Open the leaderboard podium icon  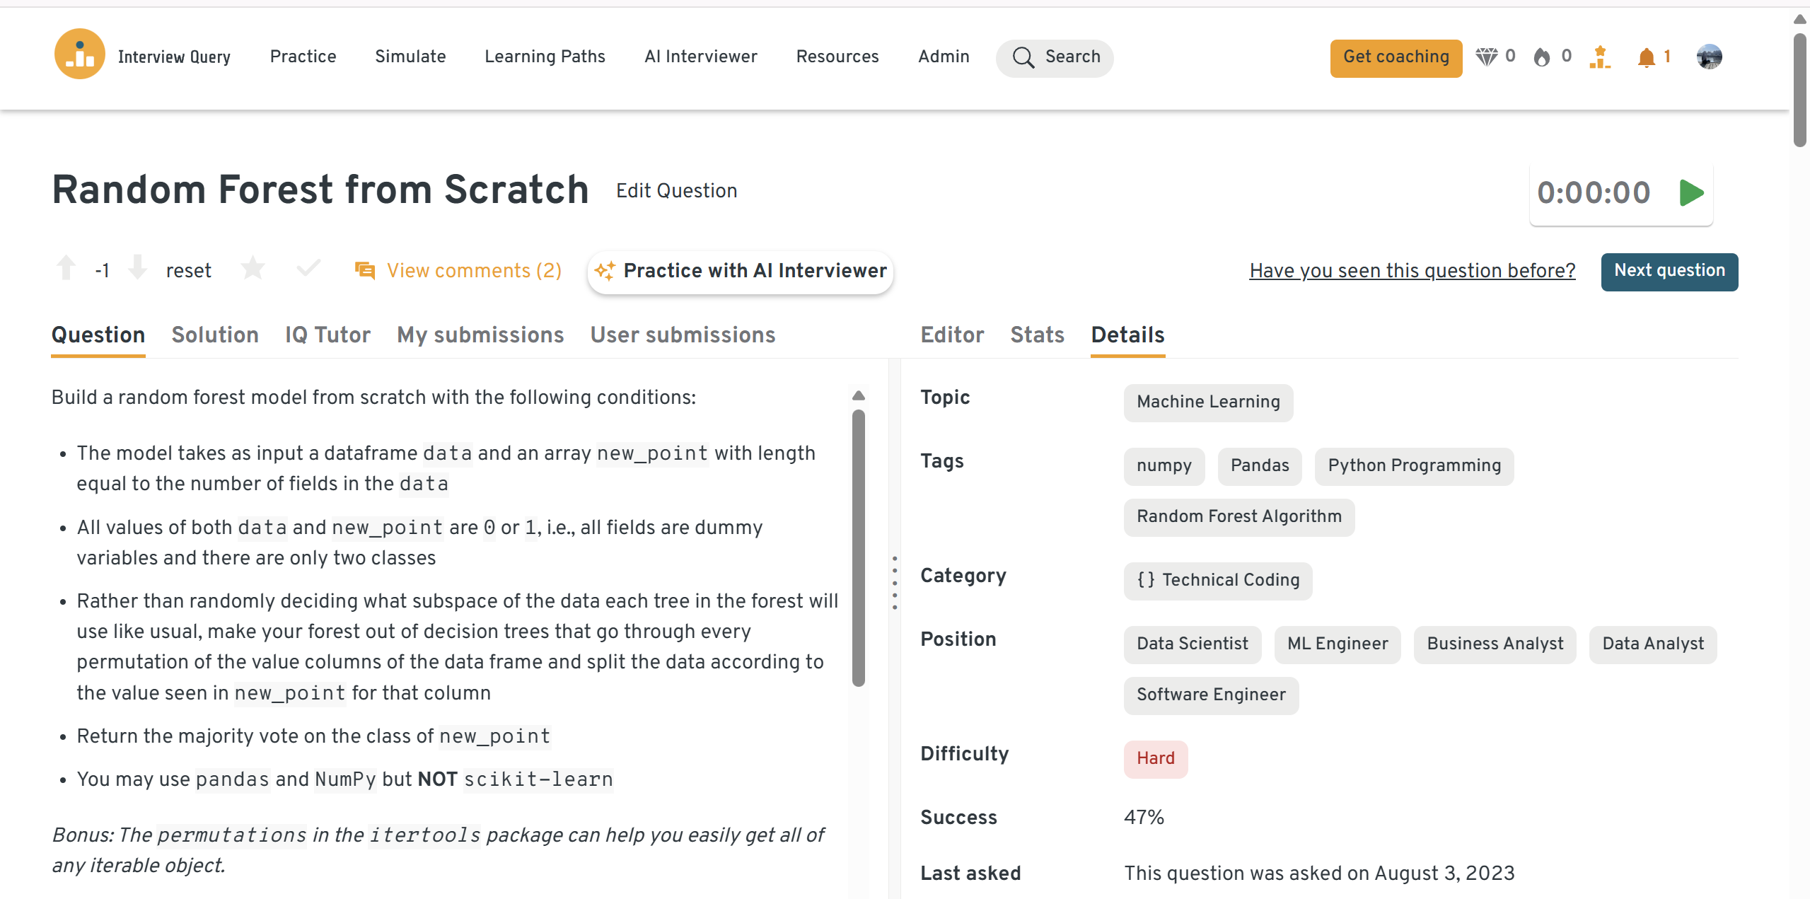1599,57
